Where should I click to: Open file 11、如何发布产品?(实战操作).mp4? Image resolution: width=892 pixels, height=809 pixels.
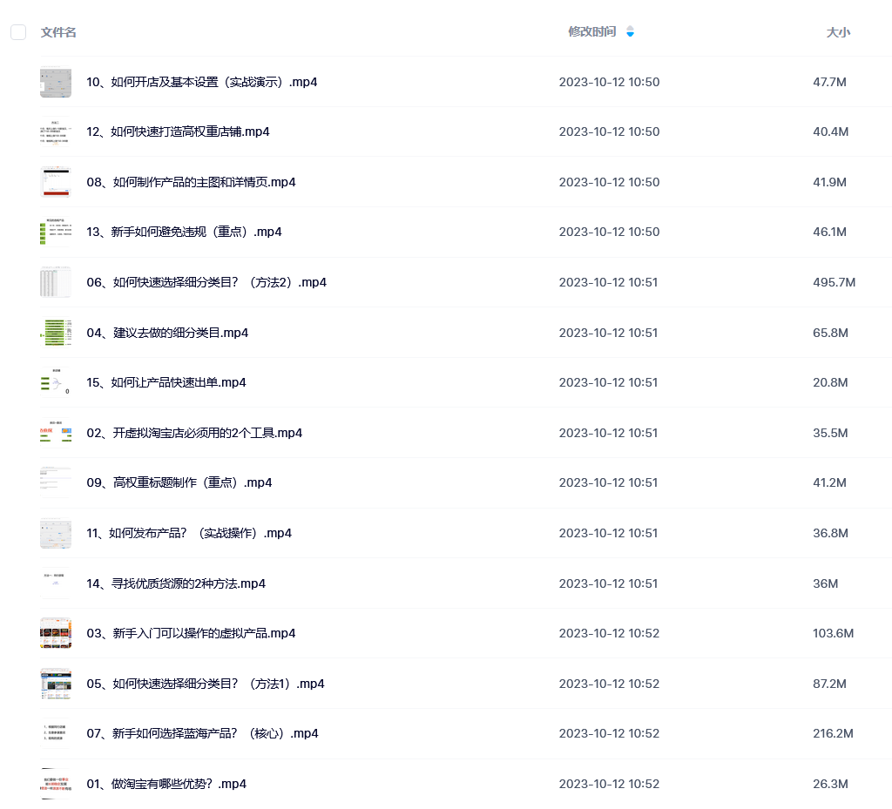coord(189,533)
